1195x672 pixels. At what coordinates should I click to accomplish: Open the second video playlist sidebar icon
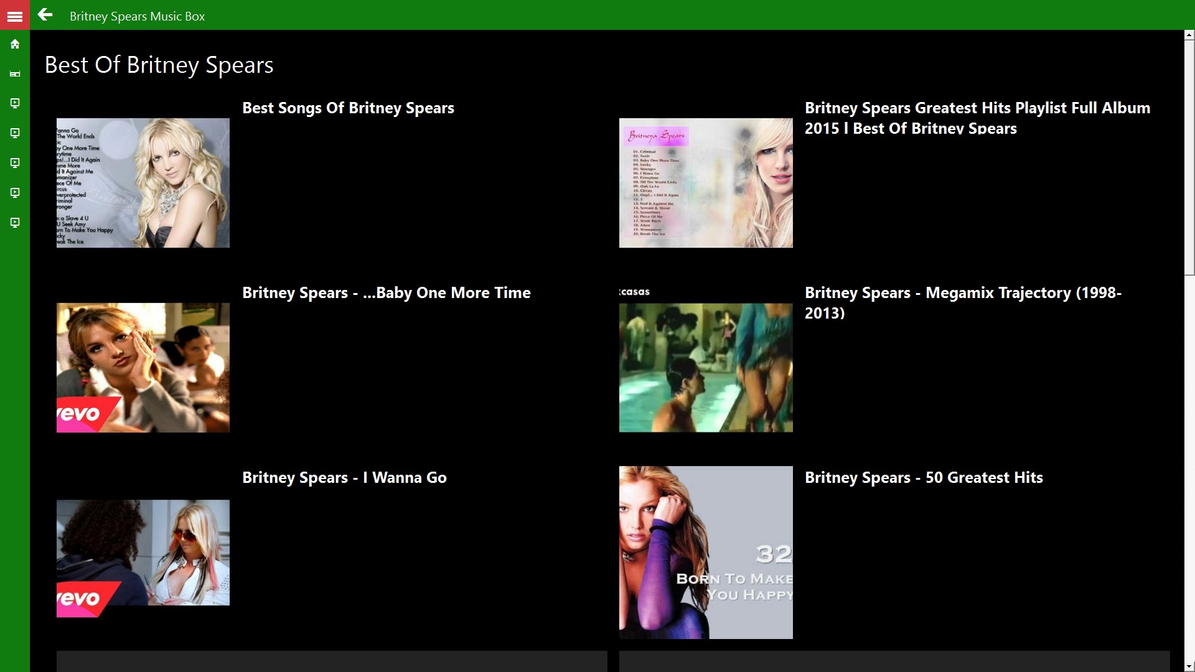coord(15,133)
